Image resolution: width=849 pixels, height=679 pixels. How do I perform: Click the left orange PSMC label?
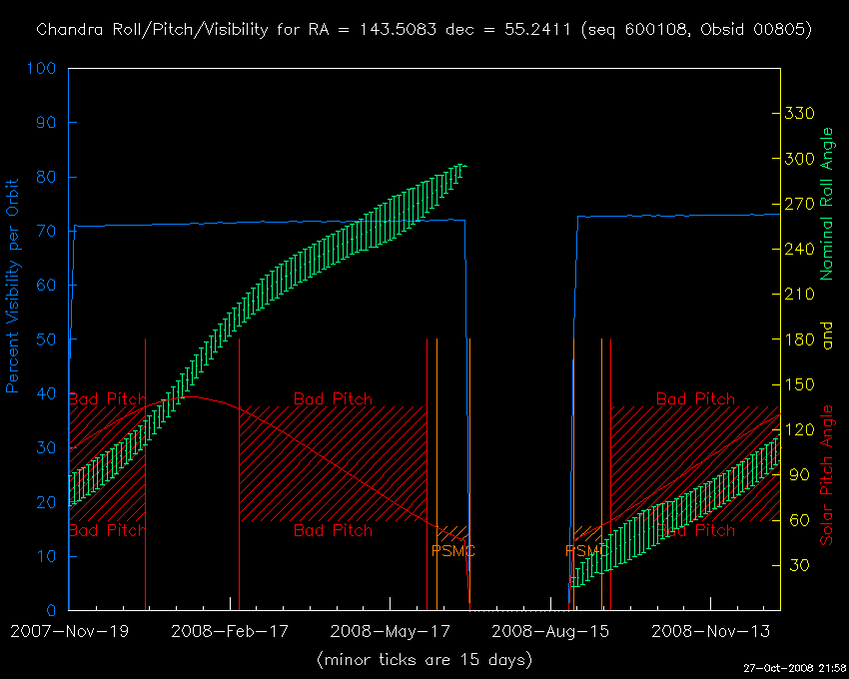pyautogui.click(x=452, y=550)
